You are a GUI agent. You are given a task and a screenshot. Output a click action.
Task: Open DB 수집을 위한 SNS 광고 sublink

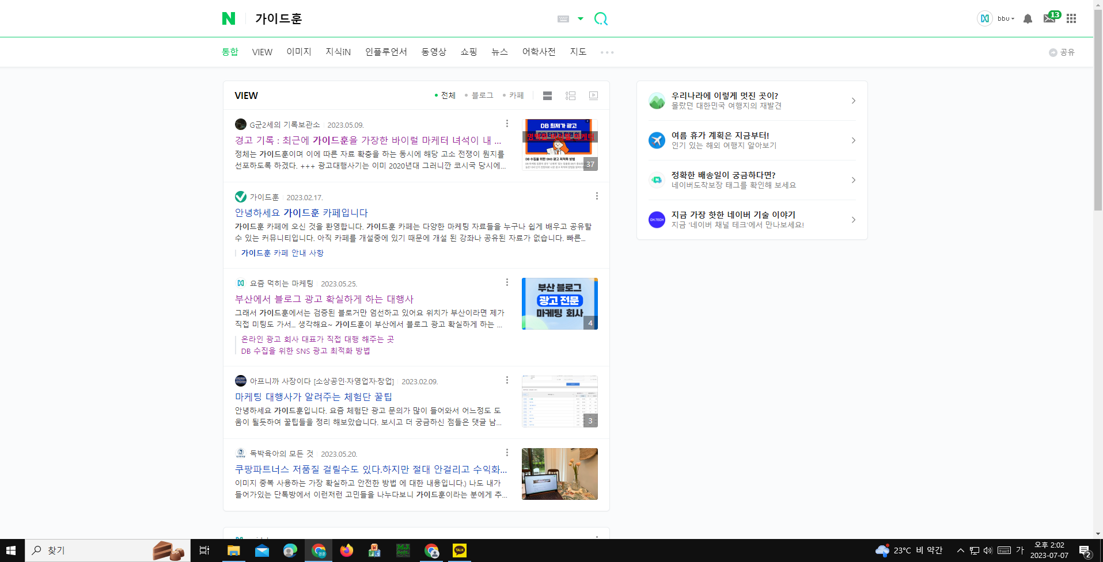click(x=305, y=351)
